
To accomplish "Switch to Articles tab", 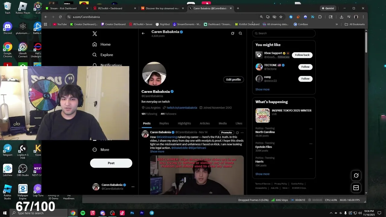I will [x=204, y=123].
